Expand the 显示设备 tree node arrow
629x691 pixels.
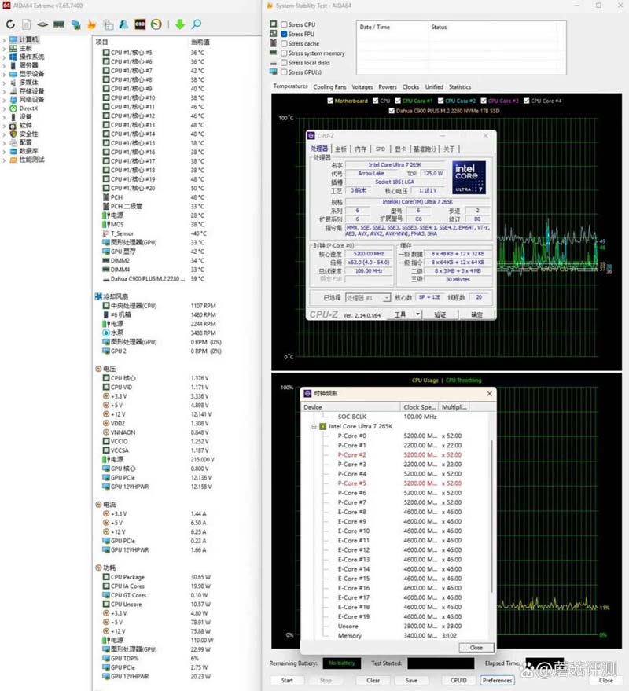pos(4,74)
